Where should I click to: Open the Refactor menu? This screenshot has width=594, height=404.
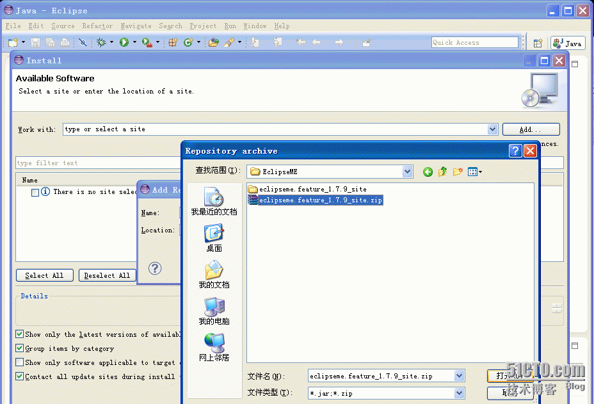pos(97,26)
